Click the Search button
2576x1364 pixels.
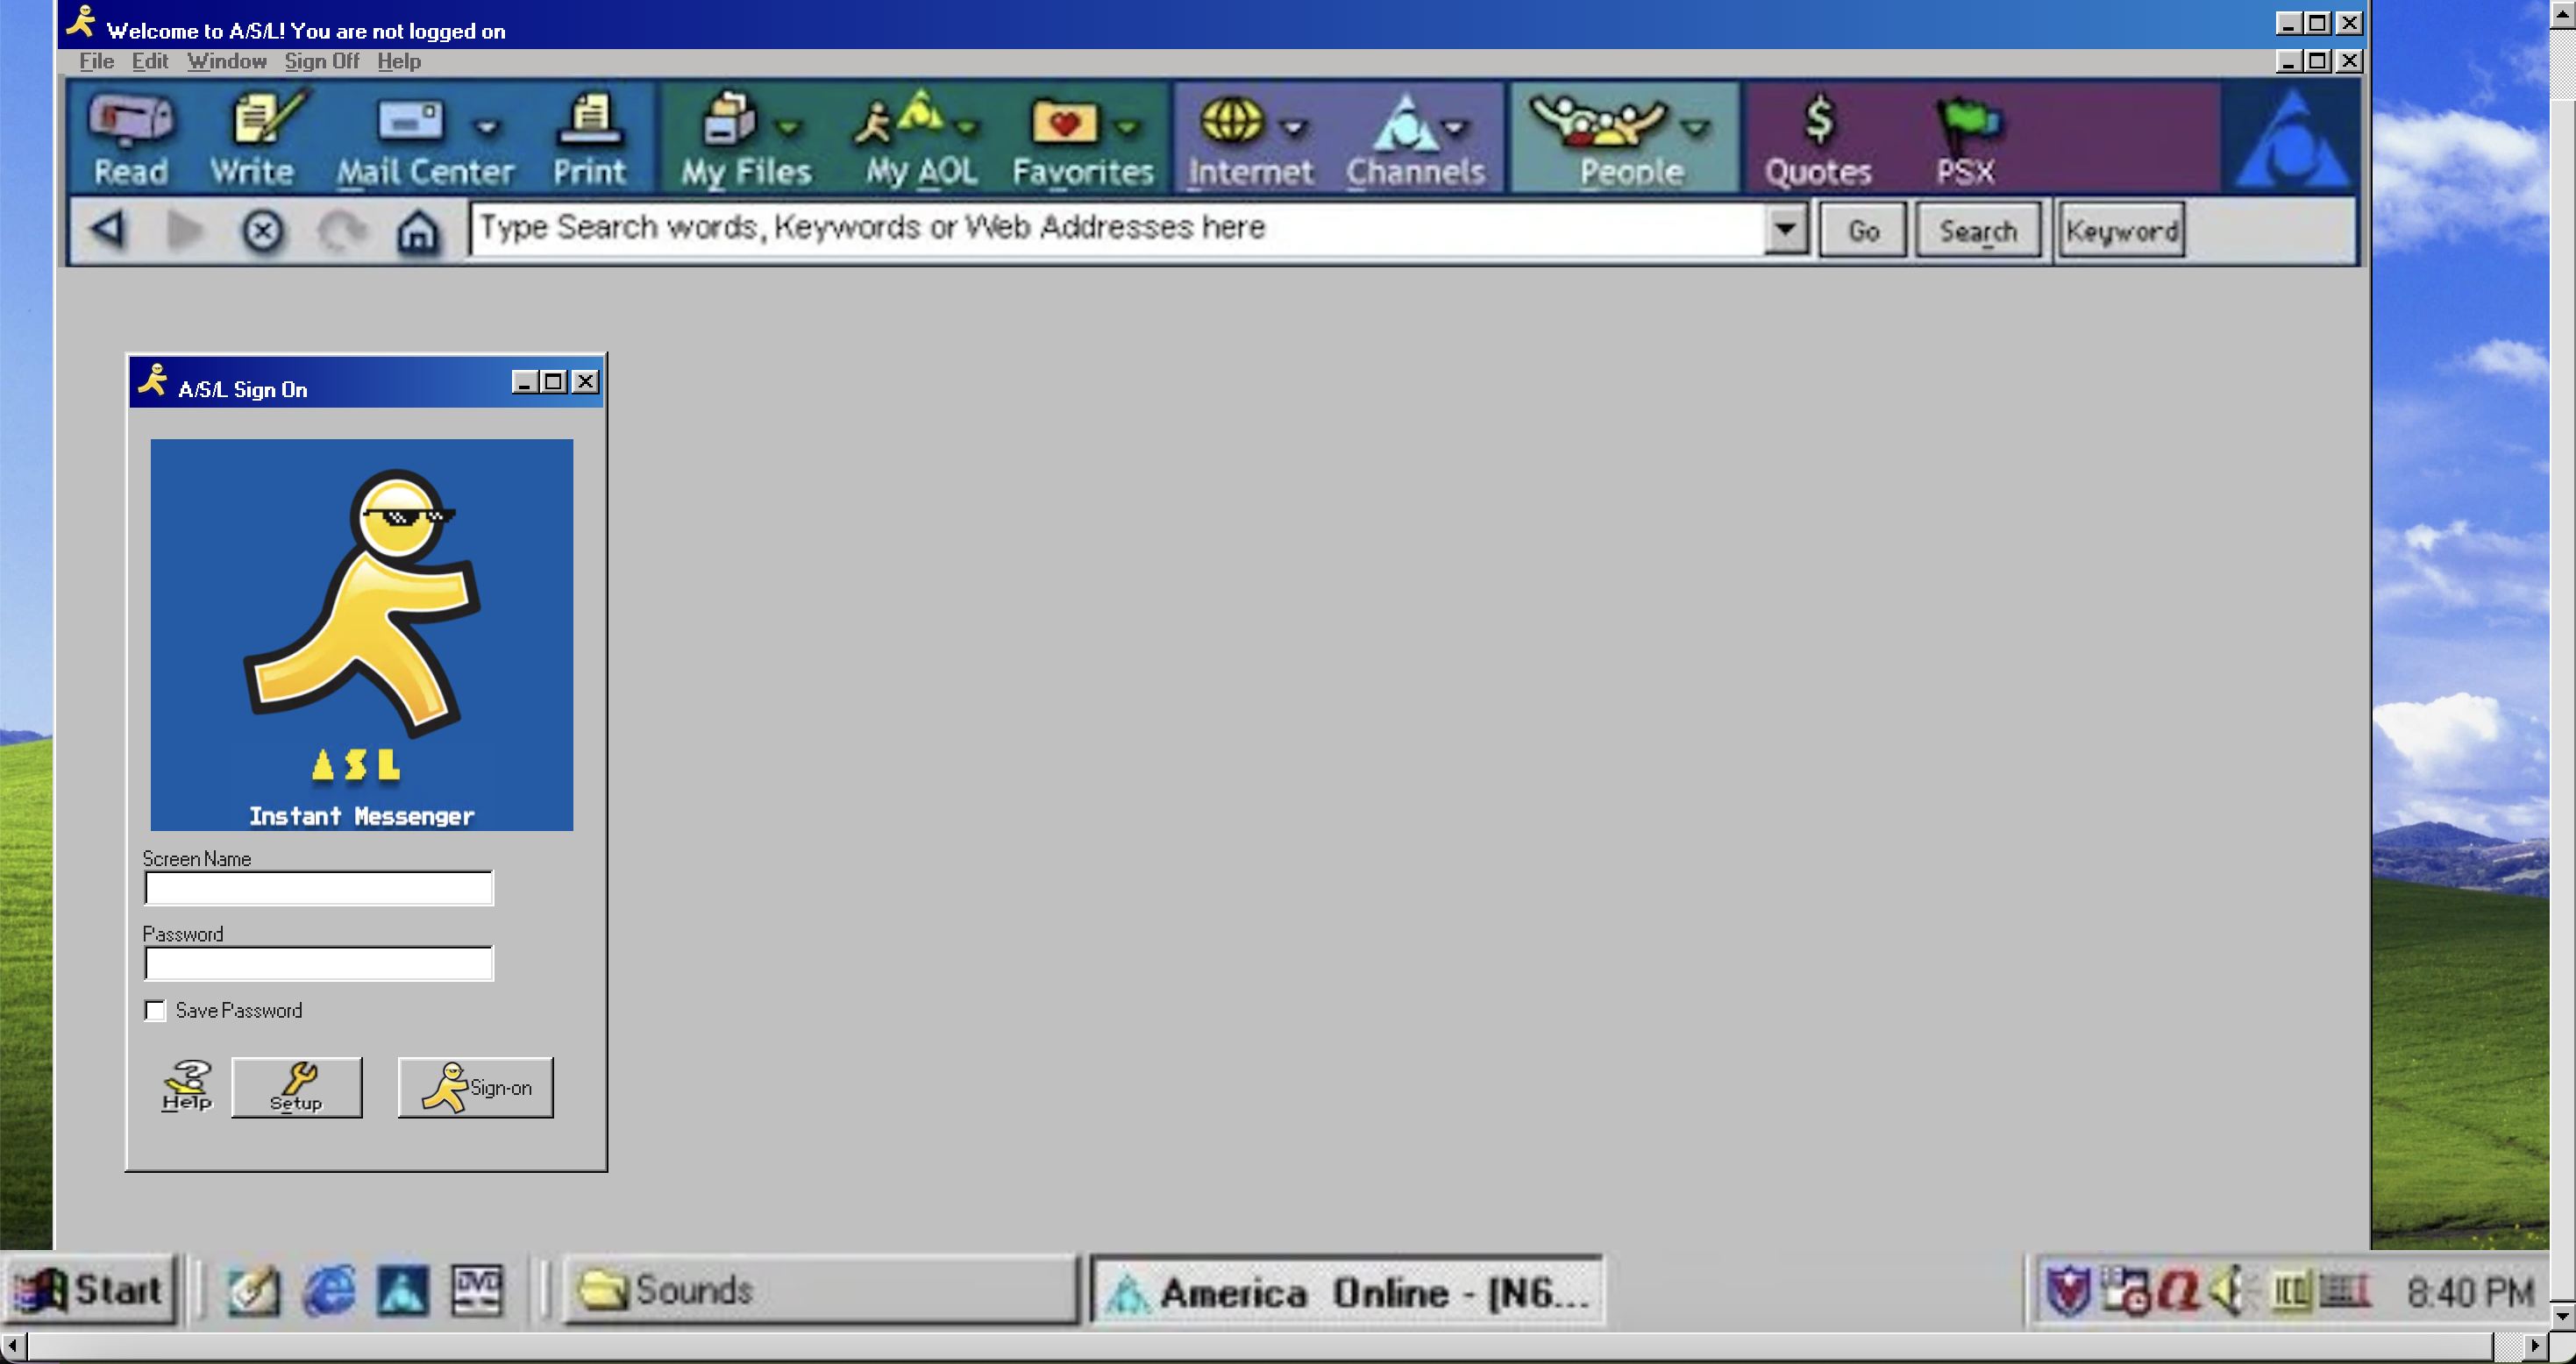click(x=1978, y=231)
